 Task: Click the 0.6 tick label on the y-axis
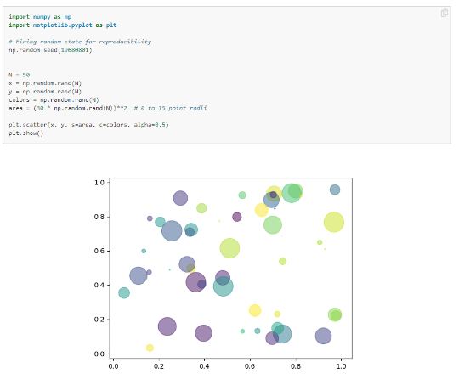coord(99,251)
